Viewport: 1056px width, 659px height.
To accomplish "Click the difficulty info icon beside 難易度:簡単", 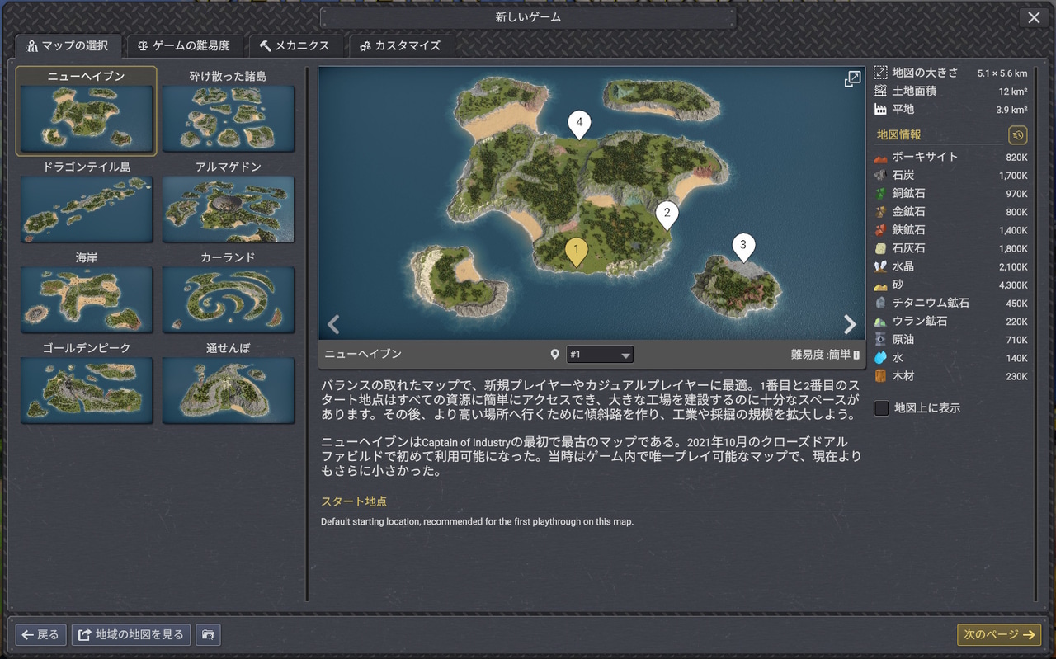I will [856, 355].
